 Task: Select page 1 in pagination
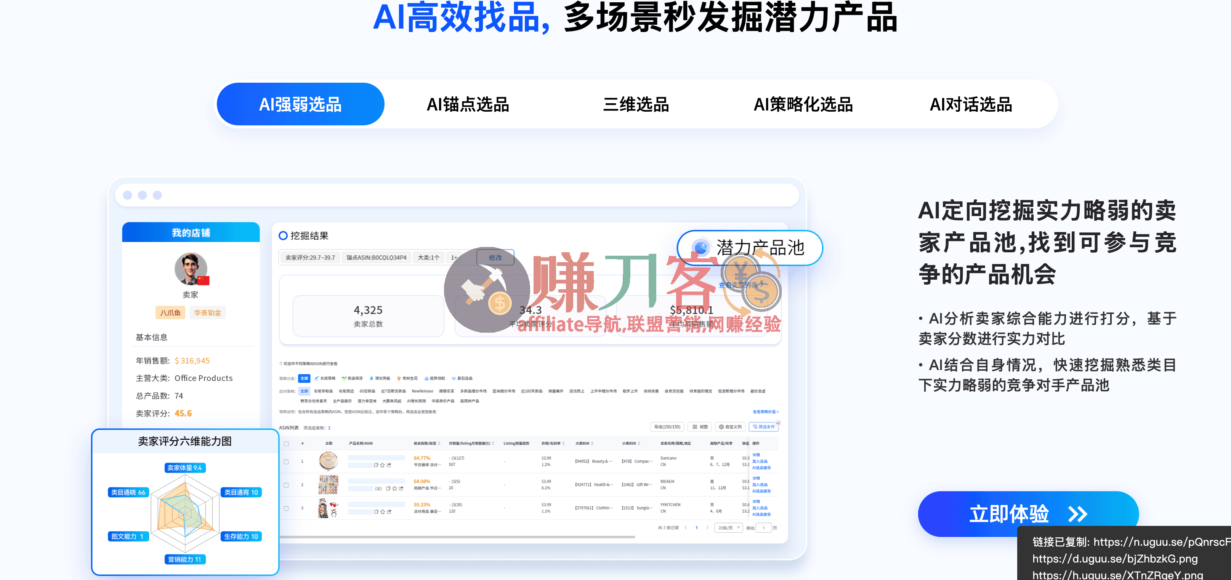[x=696, y=528]
